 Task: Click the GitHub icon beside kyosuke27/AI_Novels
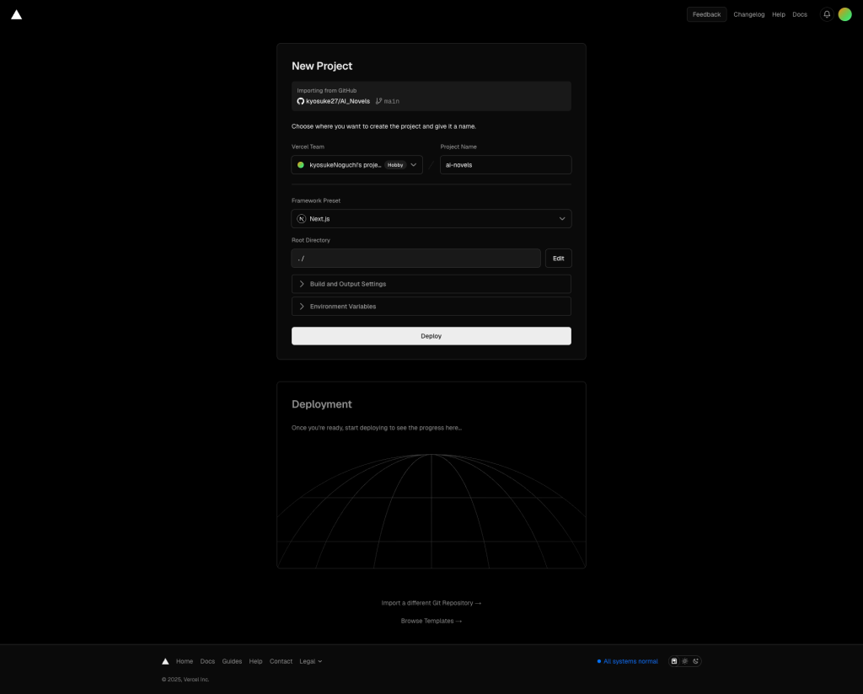300,101
